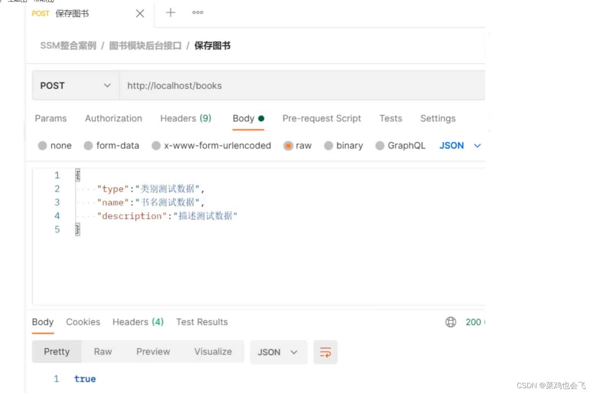Open the Test Results tab
Viewport: 592px width, 393px height.
coord(202,322)
